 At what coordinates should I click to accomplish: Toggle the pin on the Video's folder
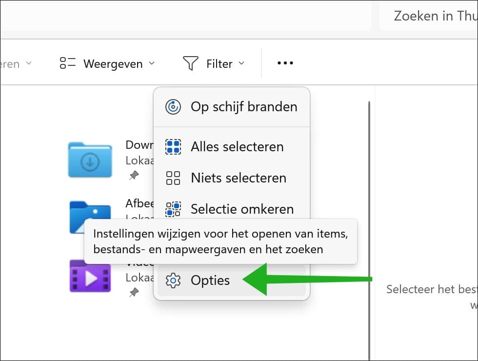coord(134,292)
